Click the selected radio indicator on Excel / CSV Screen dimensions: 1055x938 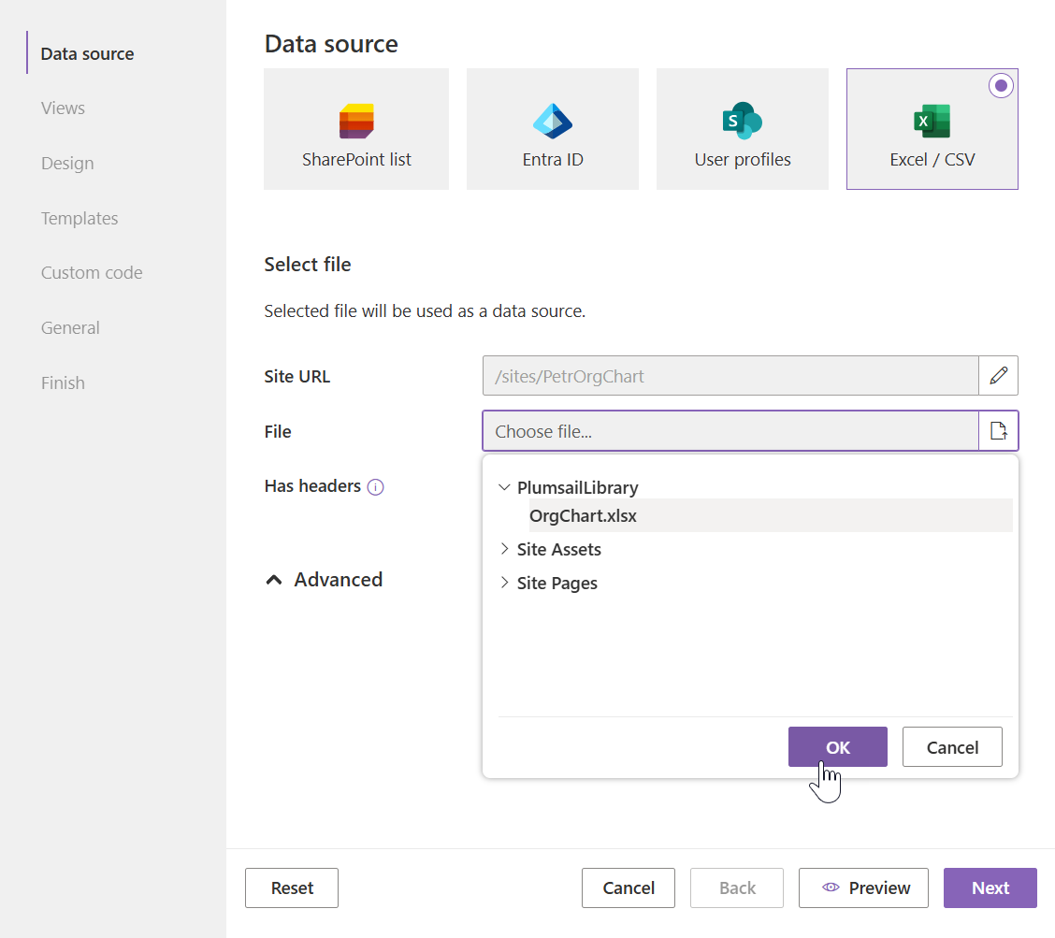pos(1001,85)
